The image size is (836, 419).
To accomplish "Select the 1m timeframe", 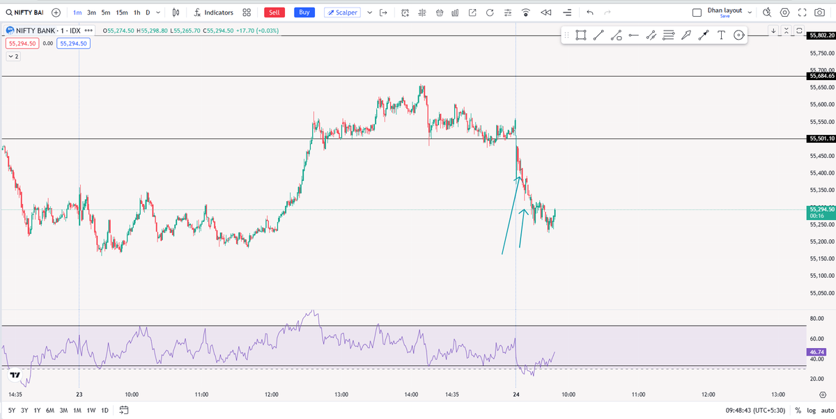I will (77, 13).
